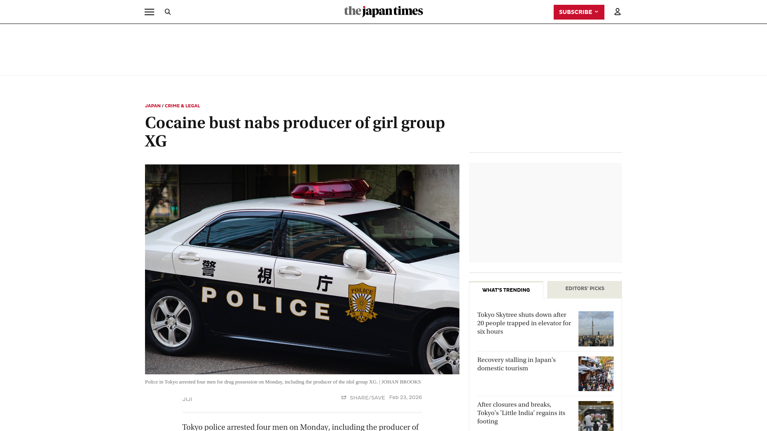This screenshot has height=431, width=767.
Task: Click the police car article photo
Action: click(x=302, y=269)
